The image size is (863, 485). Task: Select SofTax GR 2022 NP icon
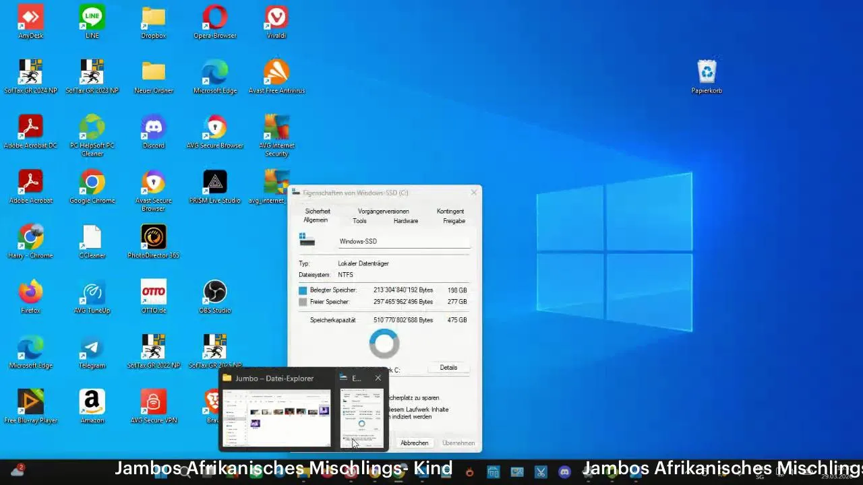(x=154, y=351)
